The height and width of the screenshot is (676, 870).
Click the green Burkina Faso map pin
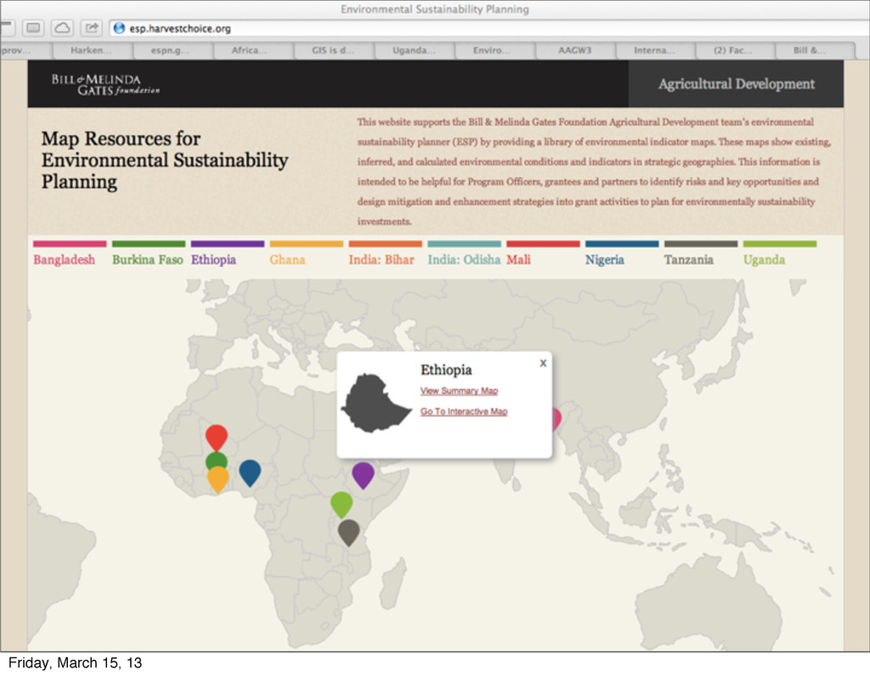(x=216, y=459)
